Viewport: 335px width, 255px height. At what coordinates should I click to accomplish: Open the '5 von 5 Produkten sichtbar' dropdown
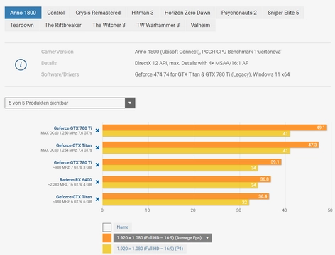tap(70, 103)
